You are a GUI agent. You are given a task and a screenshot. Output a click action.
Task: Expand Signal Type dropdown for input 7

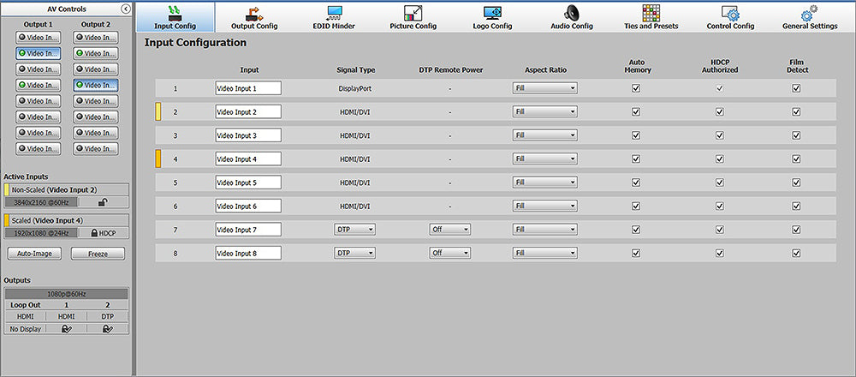click(x=354, y=230)
